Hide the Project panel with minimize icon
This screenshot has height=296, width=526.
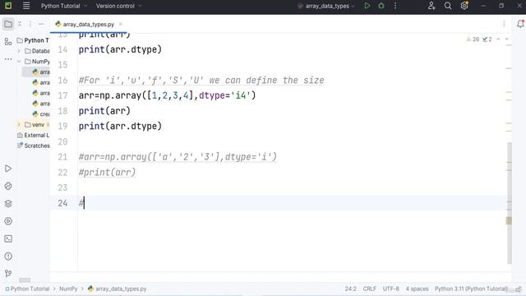[41, 24]
